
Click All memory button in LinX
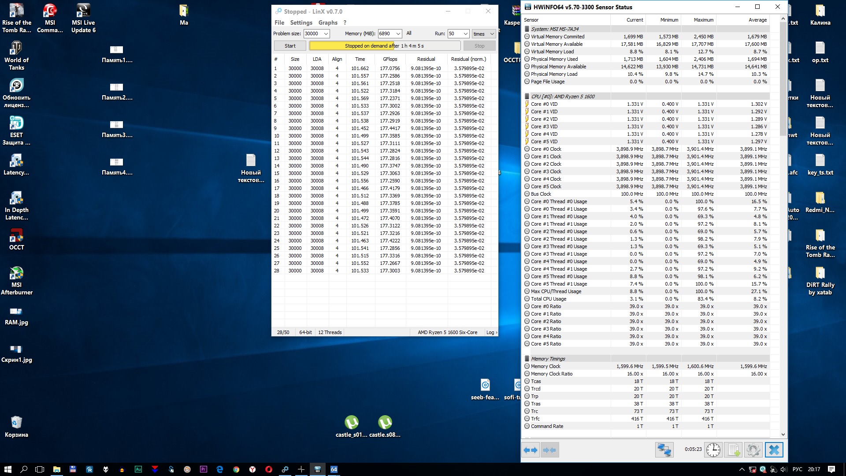[409, 33]
